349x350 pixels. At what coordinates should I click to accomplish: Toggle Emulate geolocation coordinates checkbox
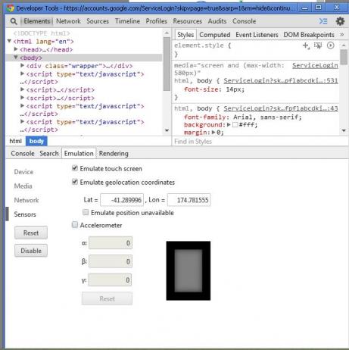(75, 182)
